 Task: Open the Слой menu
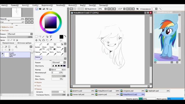point(35,5)
